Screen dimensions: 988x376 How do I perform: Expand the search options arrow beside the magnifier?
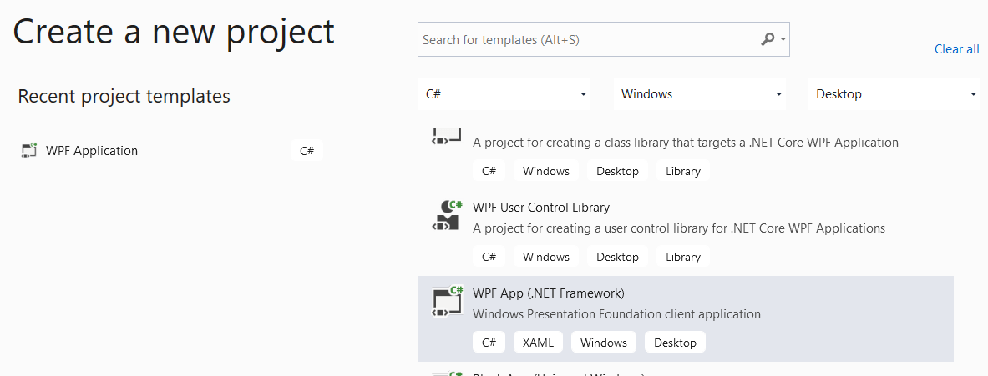[x=783, y=40]
